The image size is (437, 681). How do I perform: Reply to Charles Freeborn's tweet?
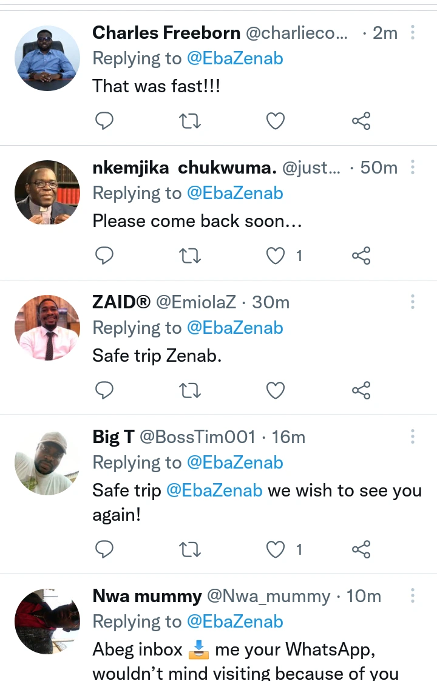[105, 121]
